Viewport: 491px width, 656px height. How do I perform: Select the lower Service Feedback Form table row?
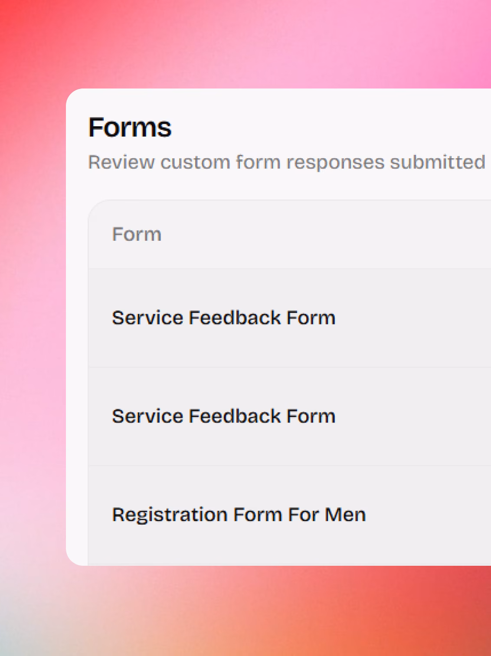coord(290,417)
